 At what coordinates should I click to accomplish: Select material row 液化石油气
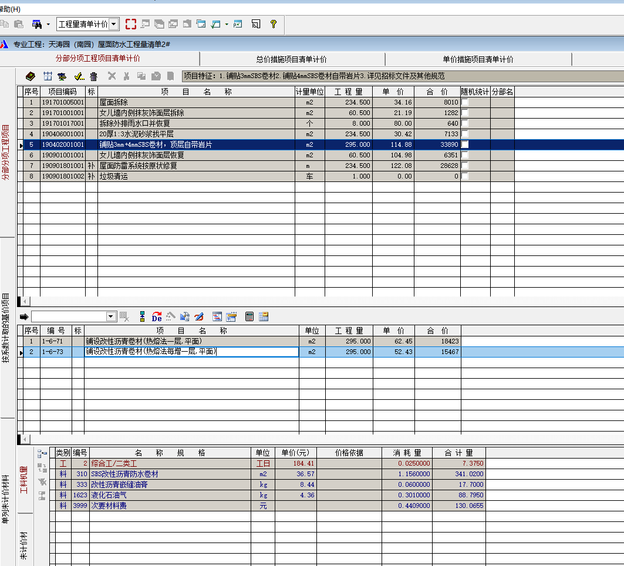tap(270, 495)
